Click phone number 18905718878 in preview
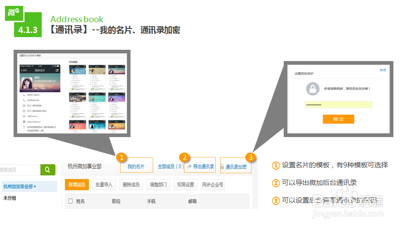The width and height of the screenshot is (407, 228). click(33, 95)
